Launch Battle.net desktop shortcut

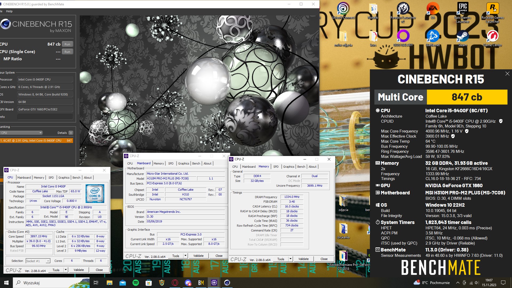coord(433,38)
